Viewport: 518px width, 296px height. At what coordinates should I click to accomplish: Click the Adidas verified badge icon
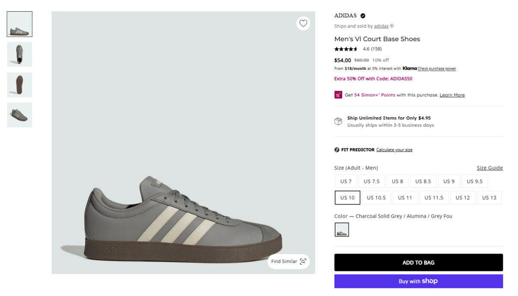(363, 16)
